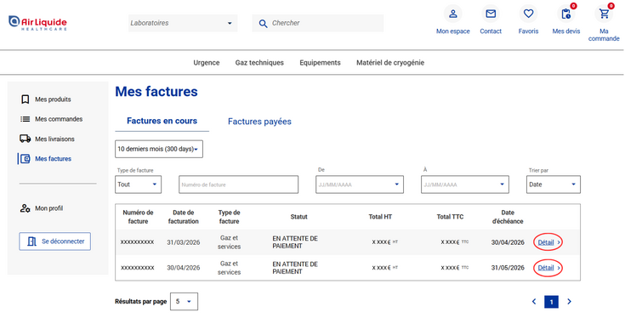Open Mon espace user icon
625x318 pixels.
click(x=452, y=14)
